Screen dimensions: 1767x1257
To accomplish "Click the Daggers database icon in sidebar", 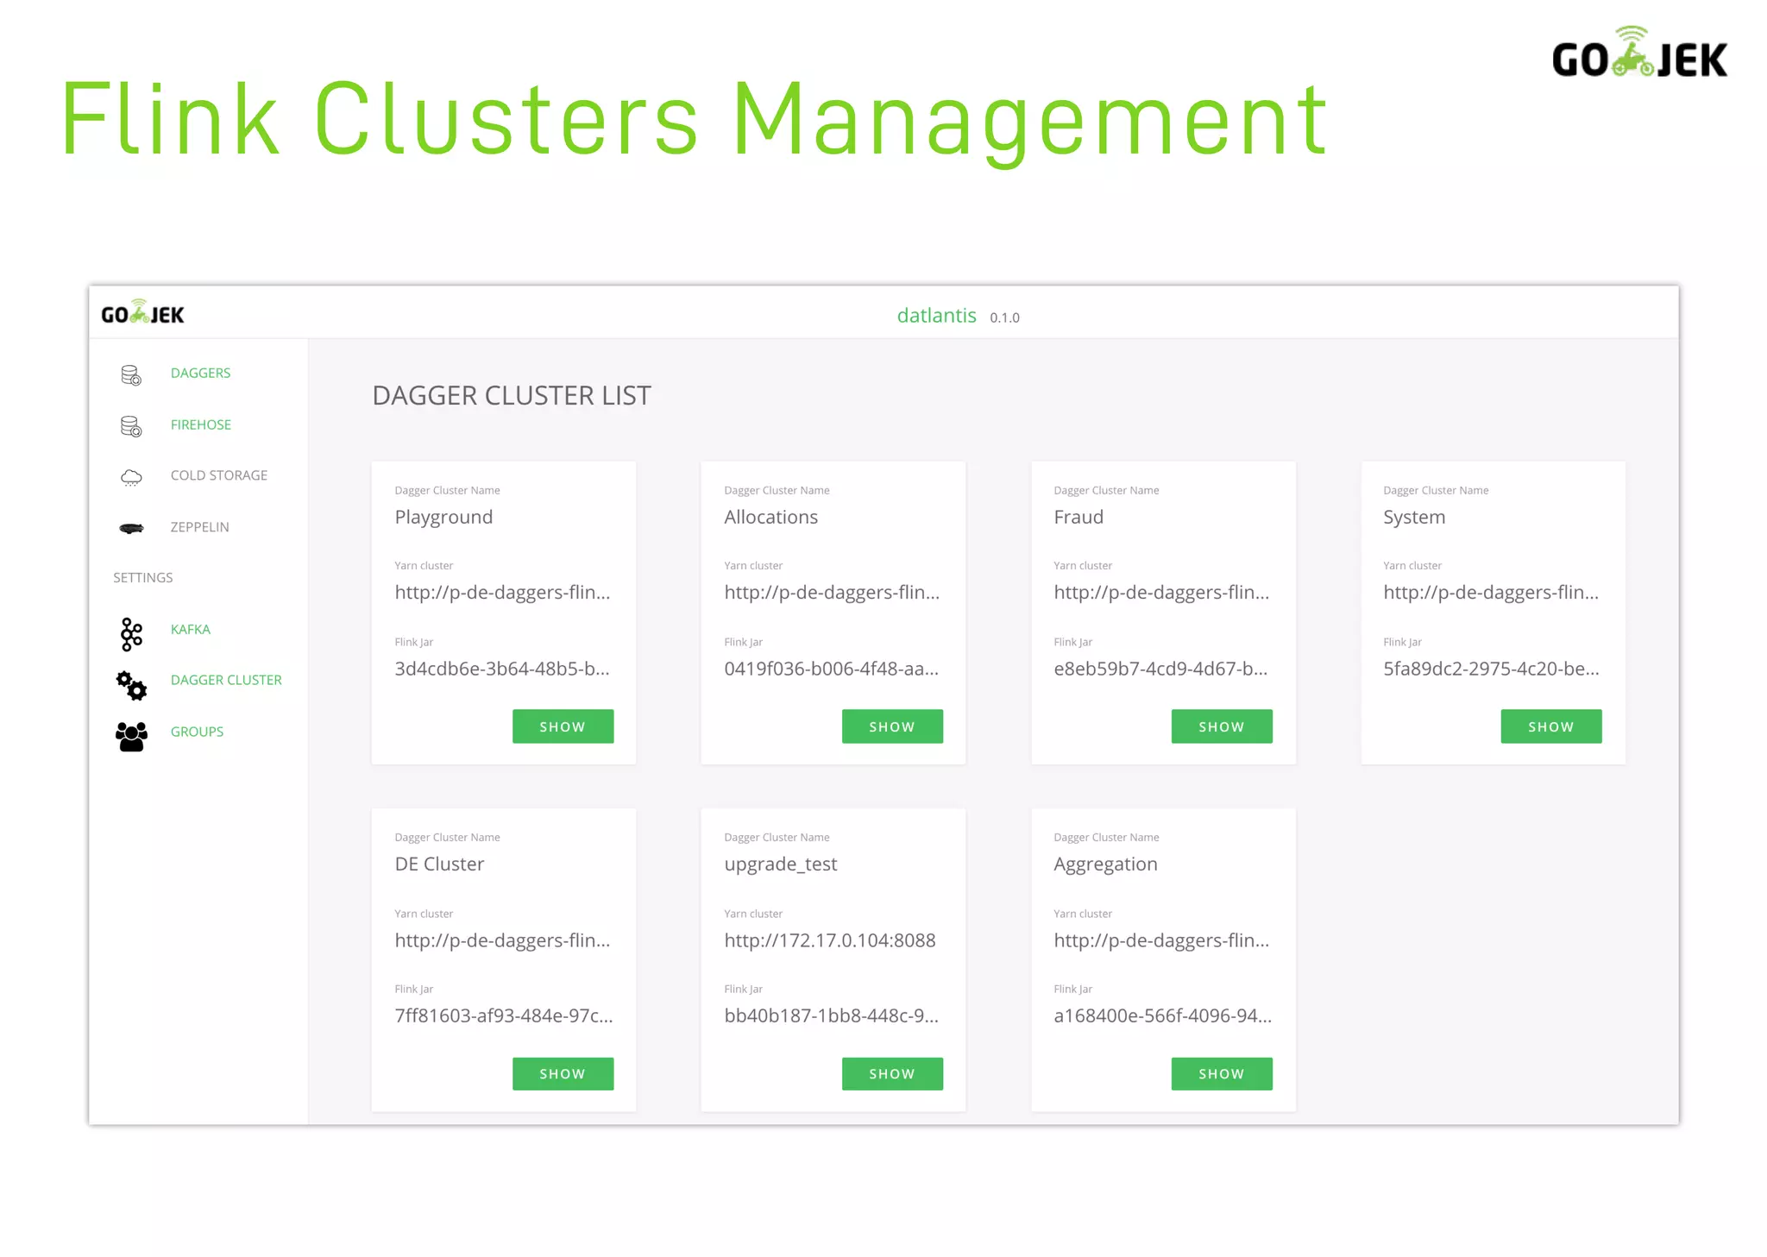I will (131, 374).
